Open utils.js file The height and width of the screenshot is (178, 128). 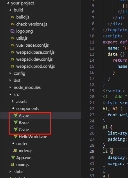(x=22, y=38)
